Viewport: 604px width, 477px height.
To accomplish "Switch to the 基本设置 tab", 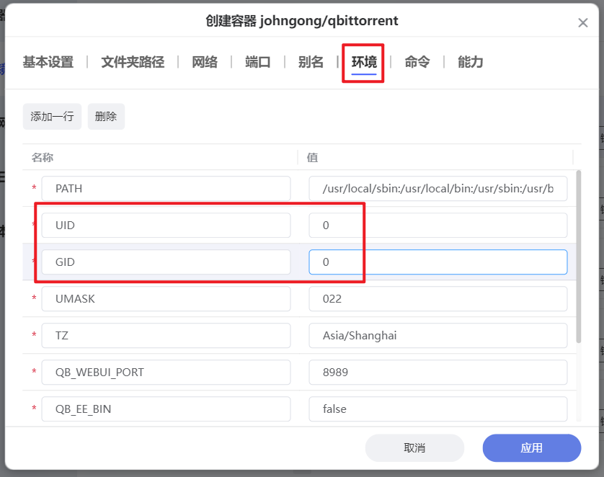I will coord(48,62).
